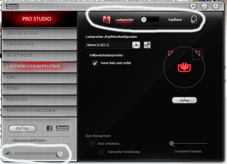The height and width of the screenshot is (164, 227).
Task: Minimize the Sound Blaster window
Action: [x=204, y=6]
